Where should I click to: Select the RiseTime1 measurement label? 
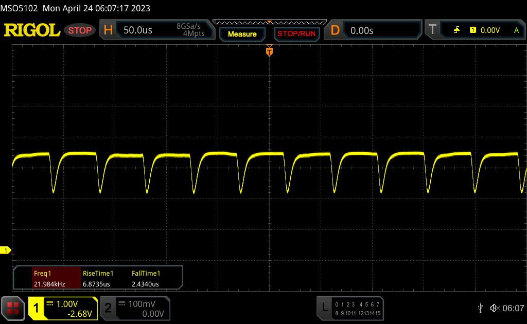point(98,273)
